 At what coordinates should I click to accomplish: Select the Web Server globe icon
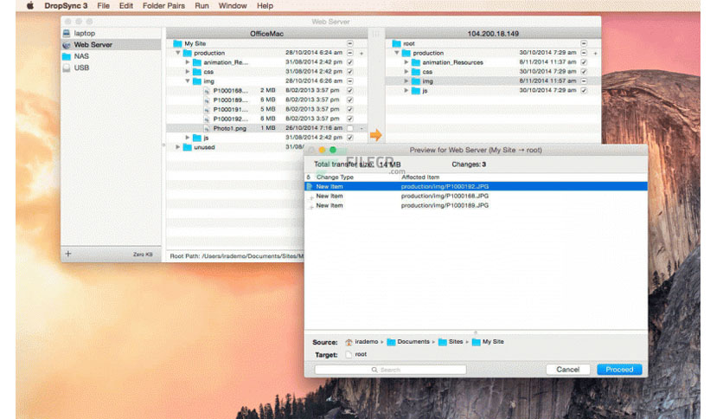tap(67, 45)
